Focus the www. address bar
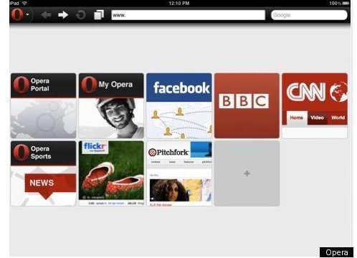Viewport: 357px width, 258px height. (x=189, y=15)
